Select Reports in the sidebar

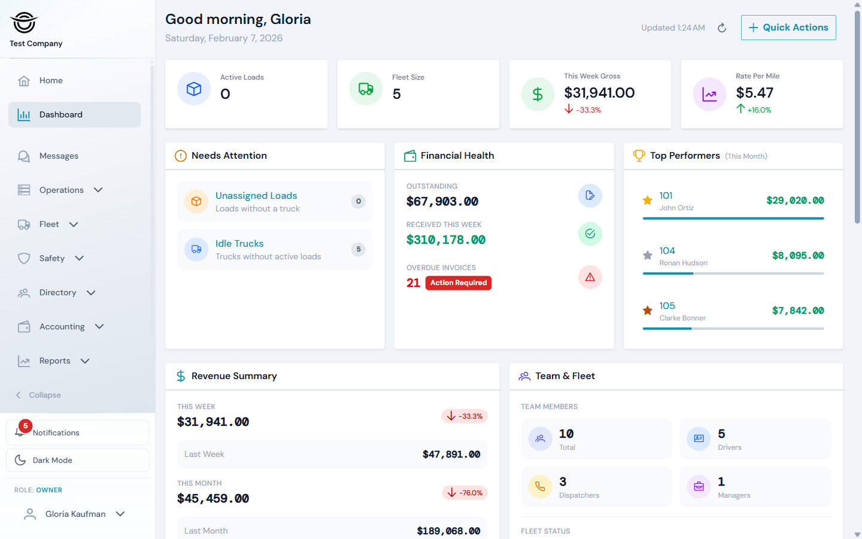tap(55, 361)
